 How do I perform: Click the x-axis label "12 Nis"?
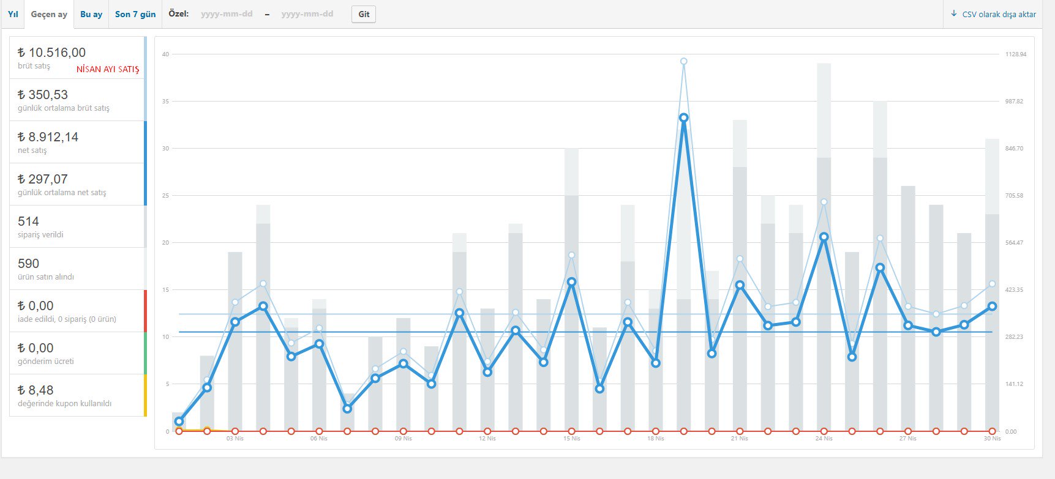[x=487, y=439]
